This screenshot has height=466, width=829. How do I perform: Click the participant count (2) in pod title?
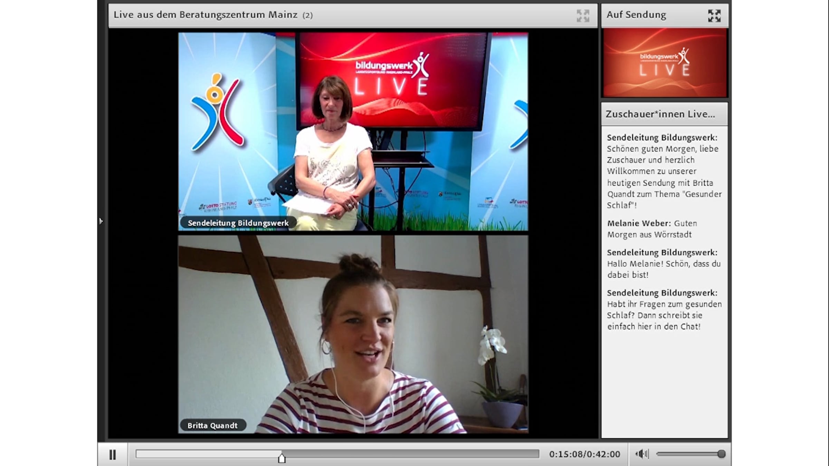pos(307,16)
